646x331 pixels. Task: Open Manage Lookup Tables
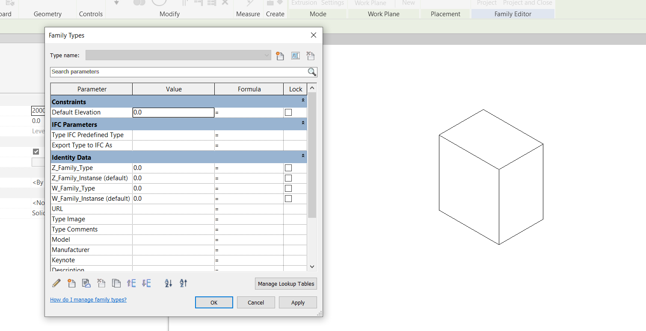(285, 283)
